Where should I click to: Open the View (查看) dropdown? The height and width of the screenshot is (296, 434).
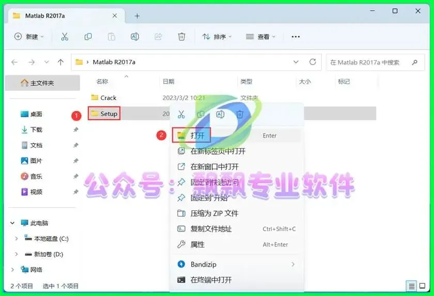261,37
